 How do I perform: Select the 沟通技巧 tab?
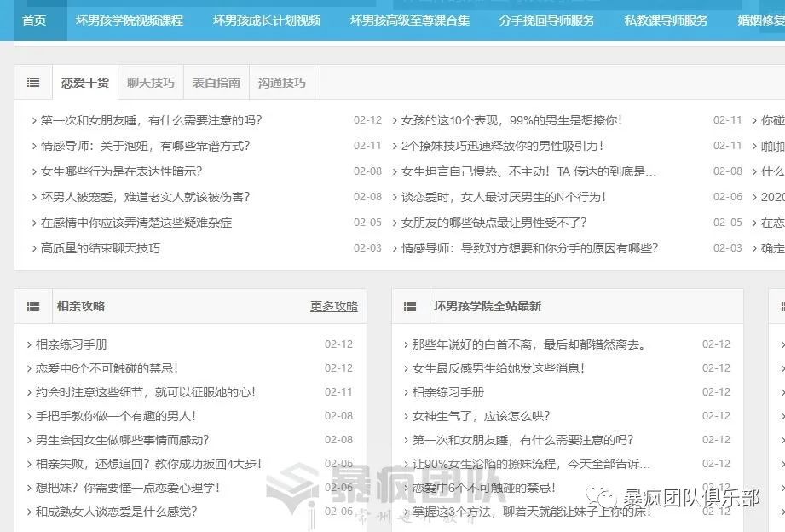(x=281, y=83)
